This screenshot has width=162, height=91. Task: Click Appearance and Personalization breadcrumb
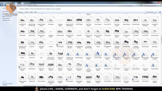[x=25, y=5]
